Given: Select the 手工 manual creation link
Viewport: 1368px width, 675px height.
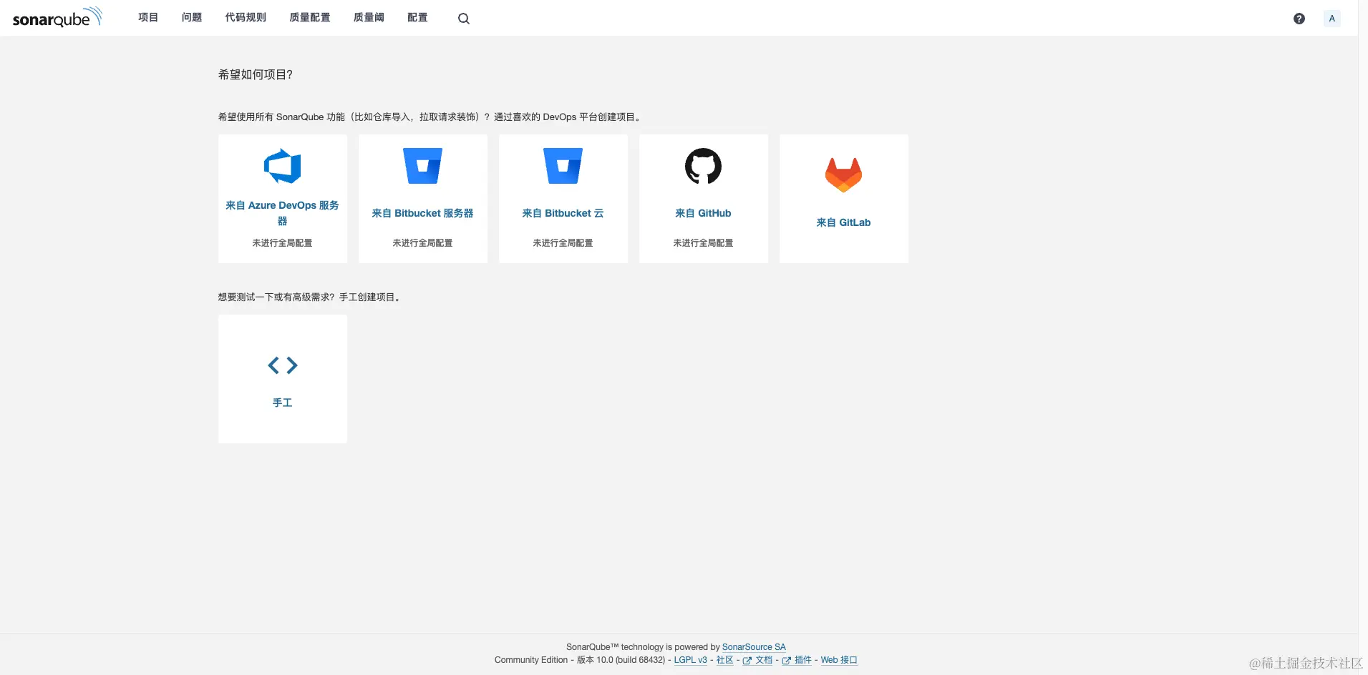Looking at the screenshot, I should click(283, 403).
